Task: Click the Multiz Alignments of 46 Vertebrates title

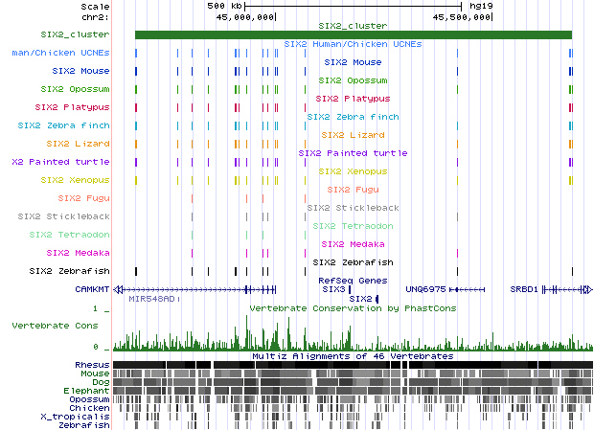Action: [353, 355]
